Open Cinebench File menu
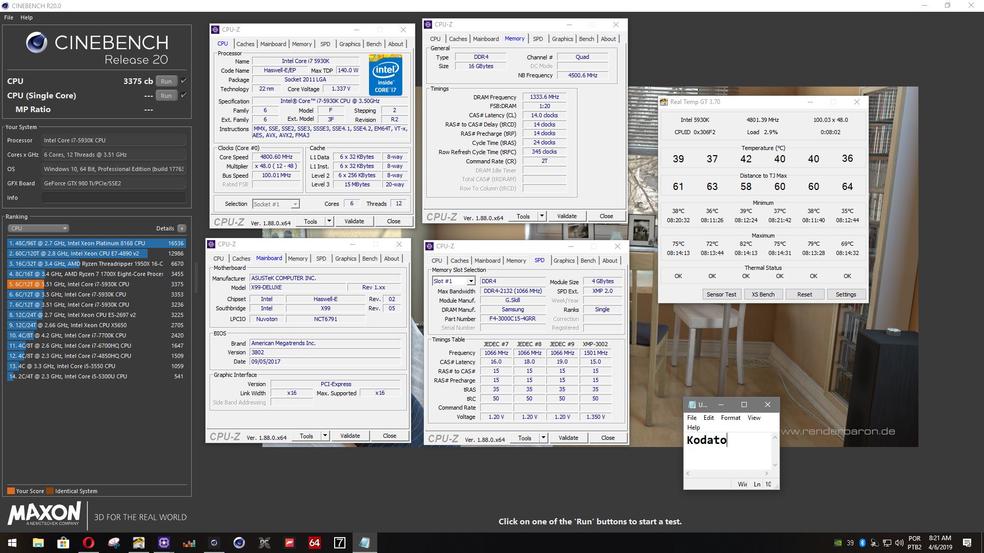This screenshot has width=984, height=553. tap(9, 17)
